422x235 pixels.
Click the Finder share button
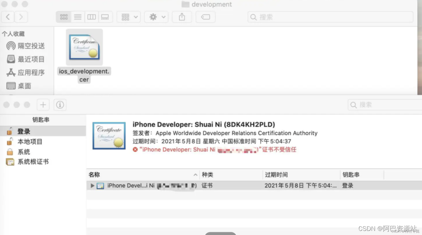click(x=182, y=17)
